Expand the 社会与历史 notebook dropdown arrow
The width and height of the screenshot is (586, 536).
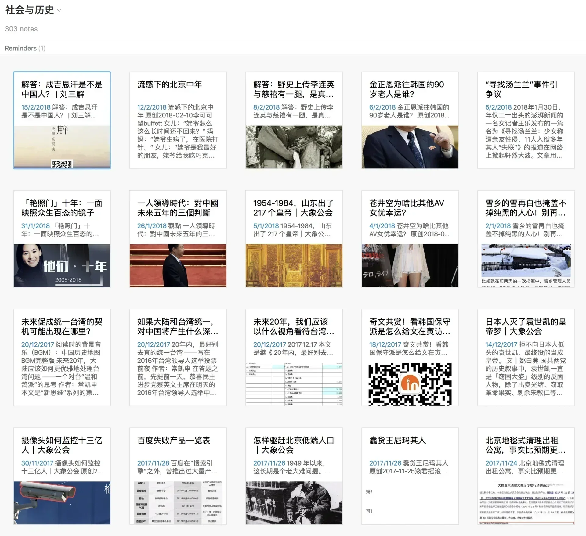pos(60,10)
